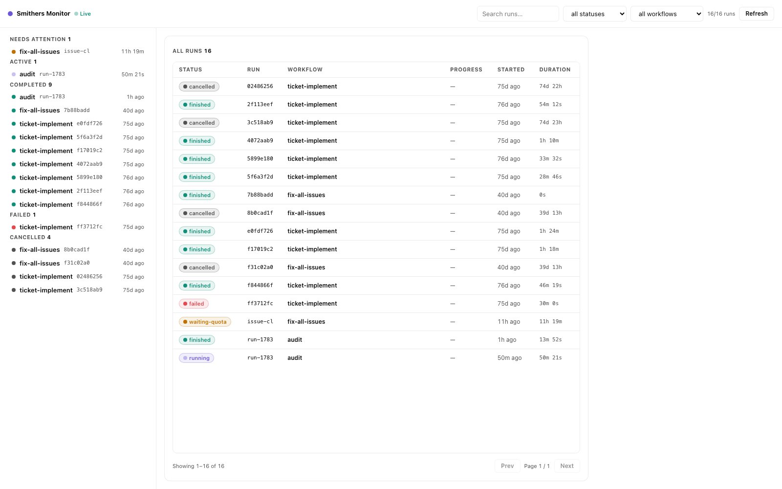Viewport: 782px width, 489px height.
Task: Click finished badge in audit run-1783 row
Action: click(x=197, y=340)
